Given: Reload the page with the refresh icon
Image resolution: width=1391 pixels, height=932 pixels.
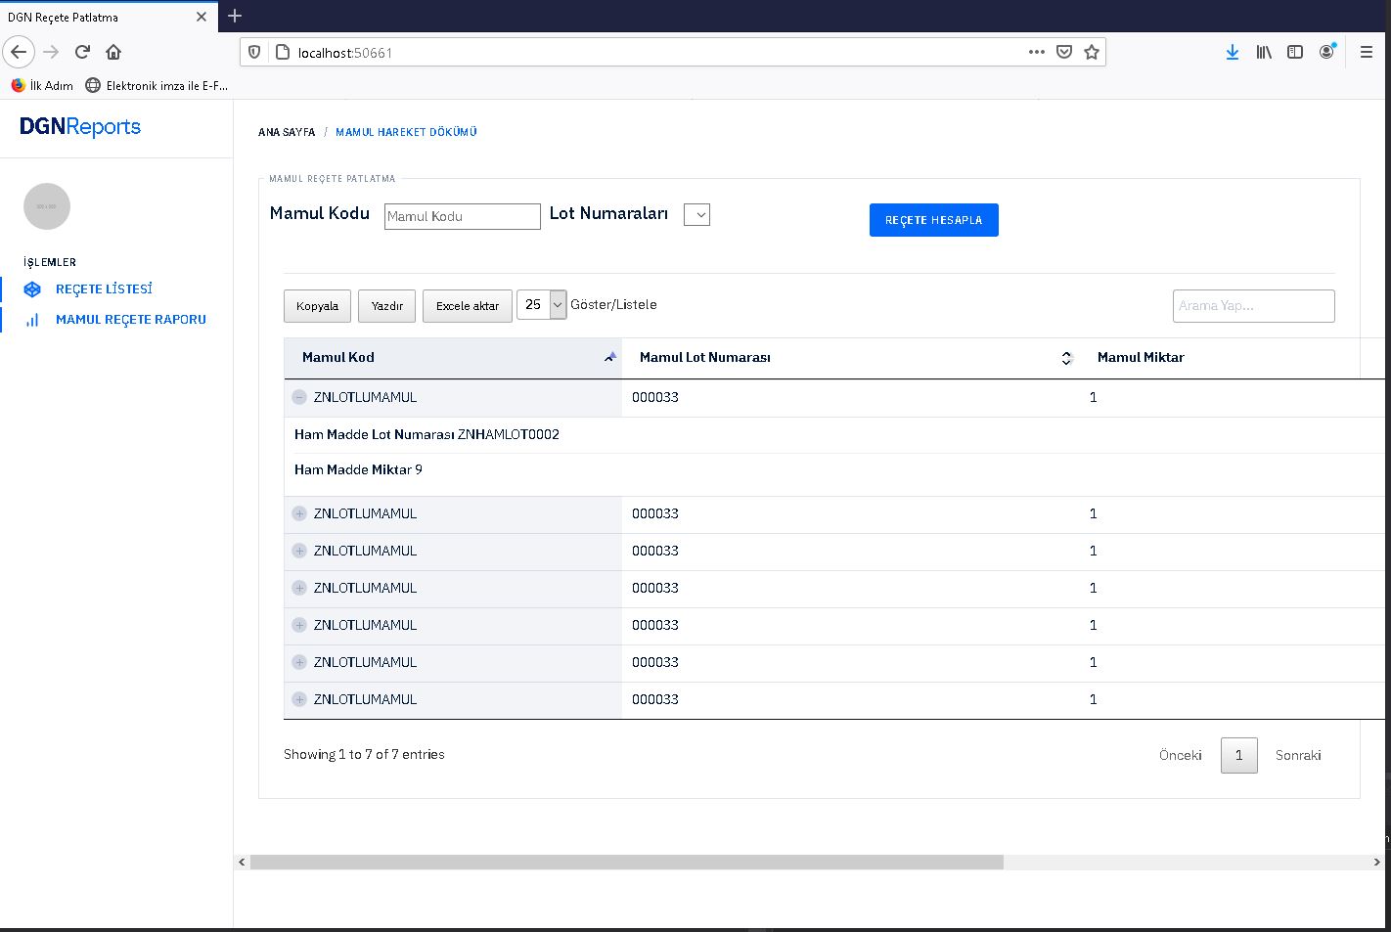Looking at the screenshot, I should 82,52.
